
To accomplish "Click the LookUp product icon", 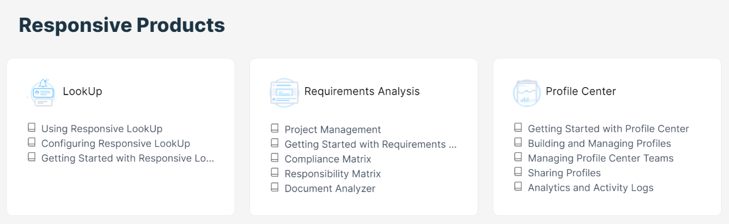I will point(42,93).
